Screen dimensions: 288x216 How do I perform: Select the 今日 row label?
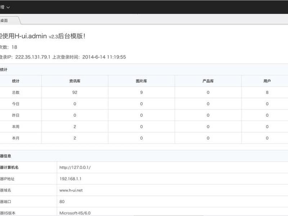click(x=15, y=104)
